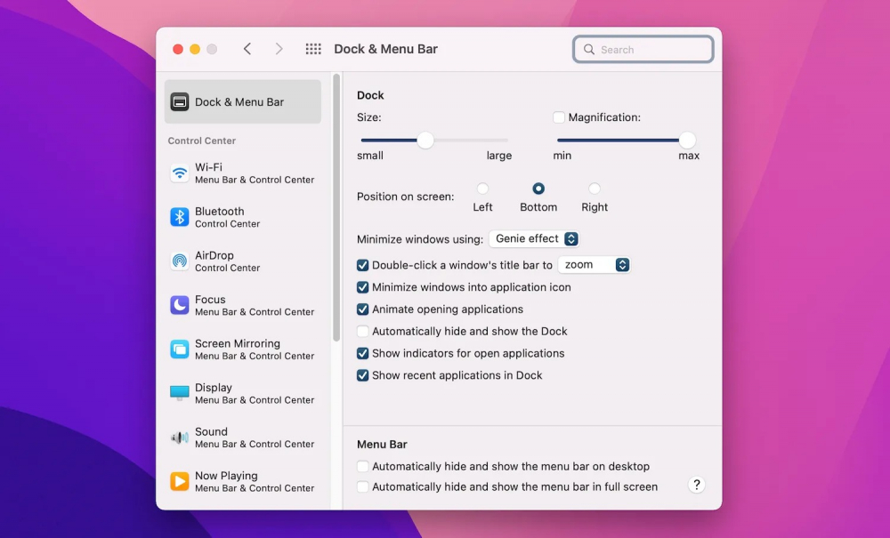Uncheck Show recent applications in Dock
Image resolution: width=890 pixels, height=538 pixels.
(x=363, y=375)
